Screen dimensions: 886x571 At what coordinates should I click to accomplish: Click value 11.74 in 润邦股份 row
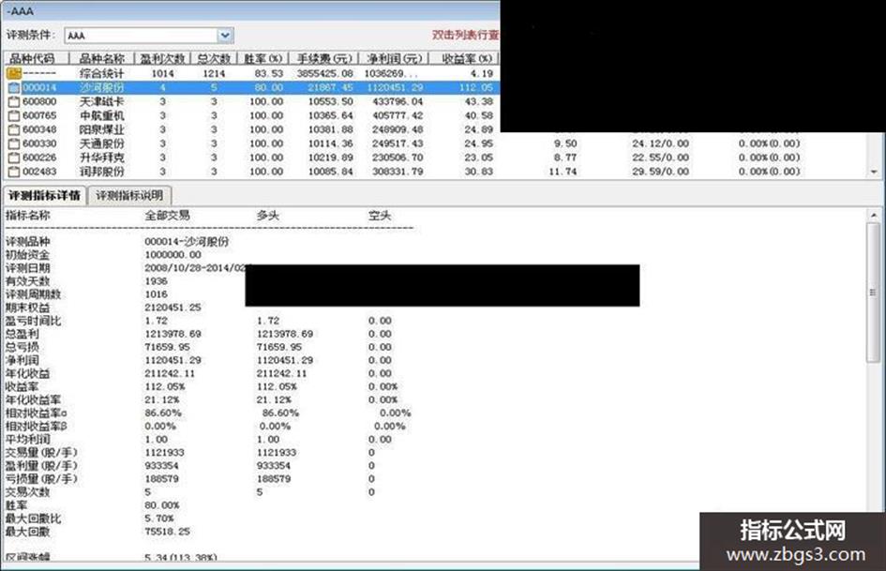563,172
